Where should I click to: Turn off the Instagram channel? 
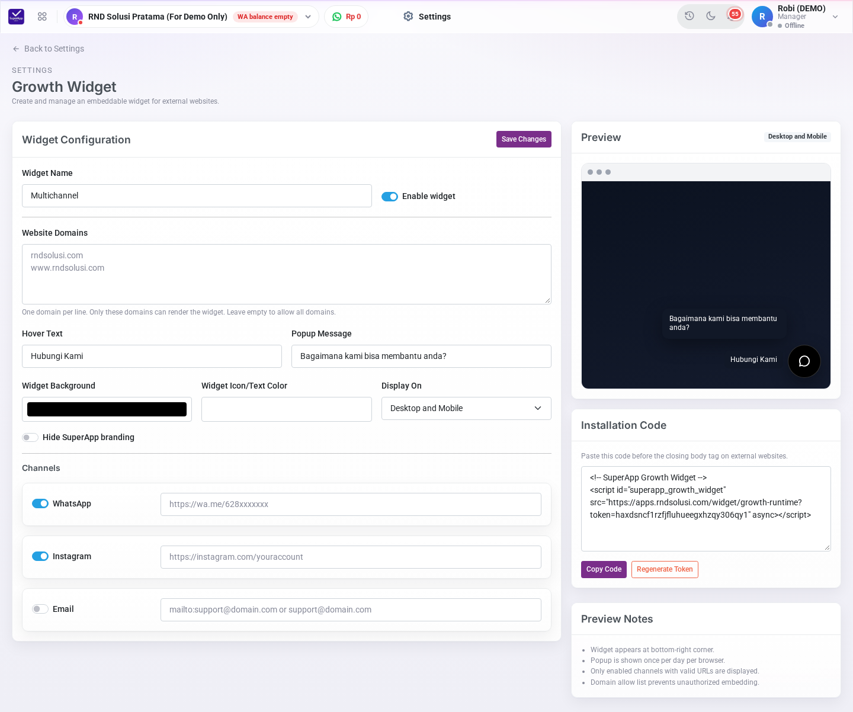coord(40,556)
